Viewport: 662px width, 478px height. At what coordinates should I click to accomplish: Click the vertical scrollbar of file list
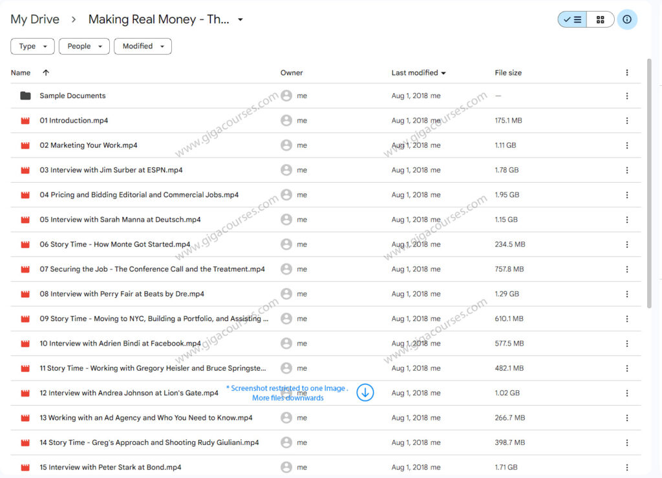649,181
